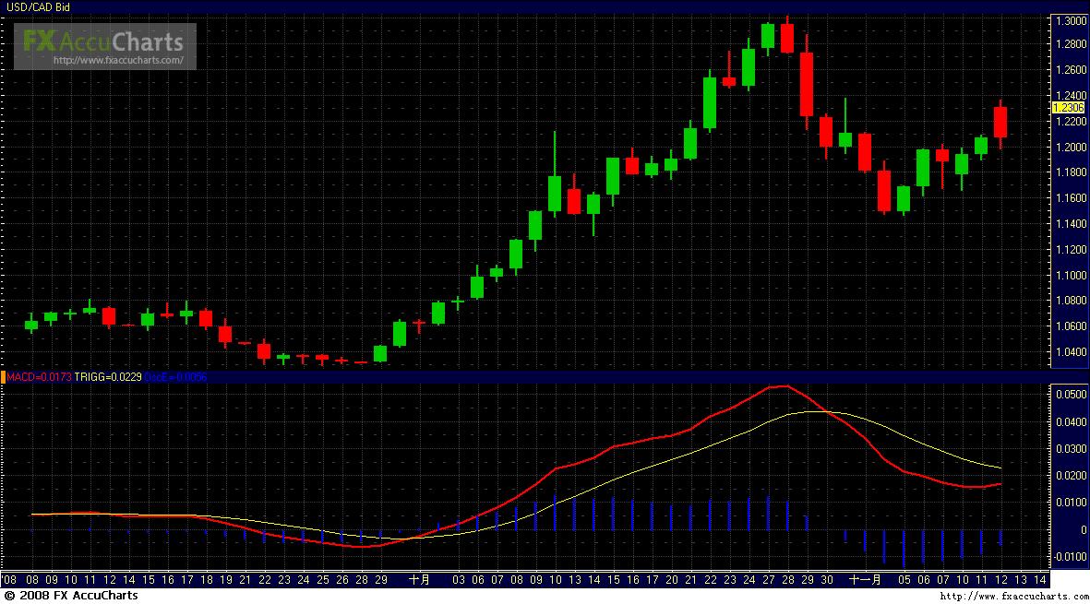Screen dimensions: 1090x604
Task: Click the 1.2800 price axis label
Action: pos(1071,44)
